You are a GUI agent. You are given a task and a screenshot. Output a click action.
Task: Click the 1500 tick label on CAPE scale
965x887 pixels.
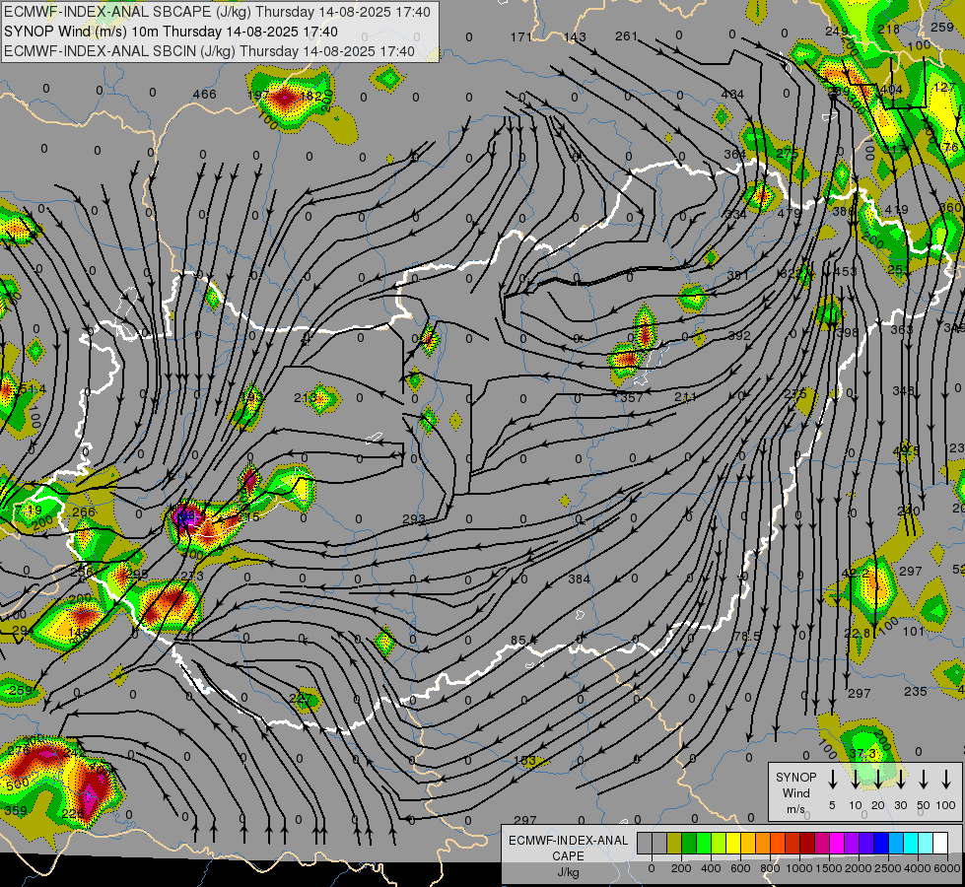click(x=828, y=868)
